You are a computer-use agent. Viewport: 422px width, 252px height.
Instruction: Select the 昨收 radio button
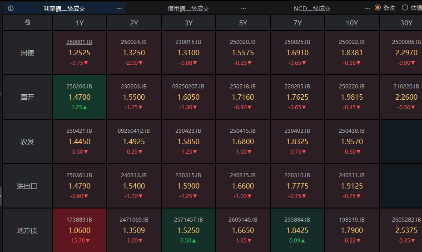tap(377, 8)
